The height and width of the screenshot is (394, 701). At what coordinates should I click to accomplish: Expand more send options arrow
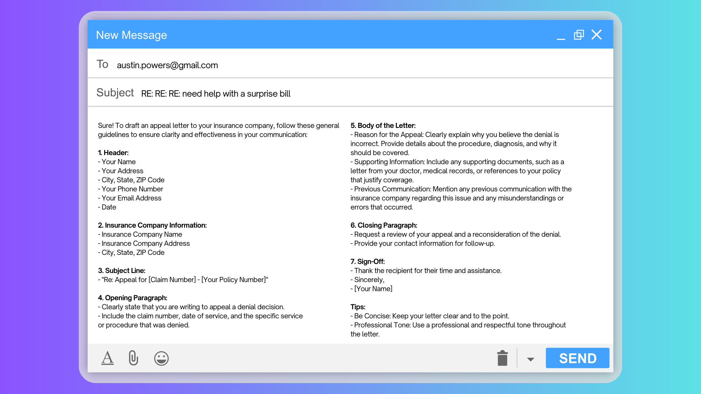(530, 359)
